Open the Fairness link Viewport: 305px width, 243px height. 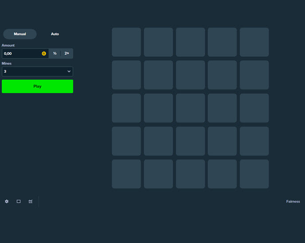coord(293,201)
